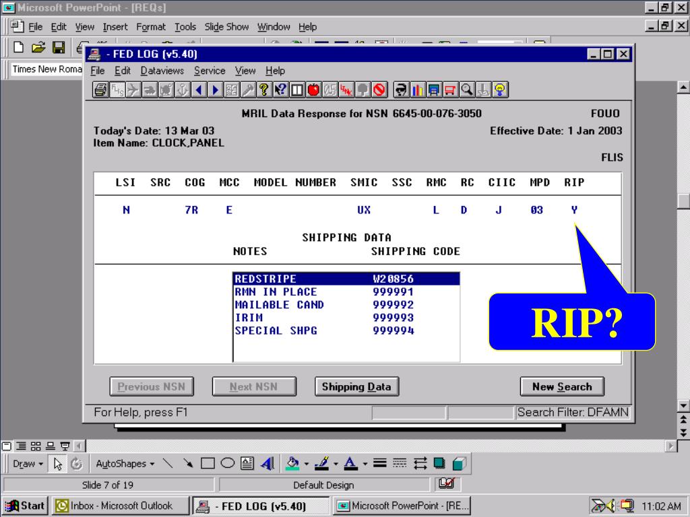Open Edit menu in FED LOG

[123, 71]
